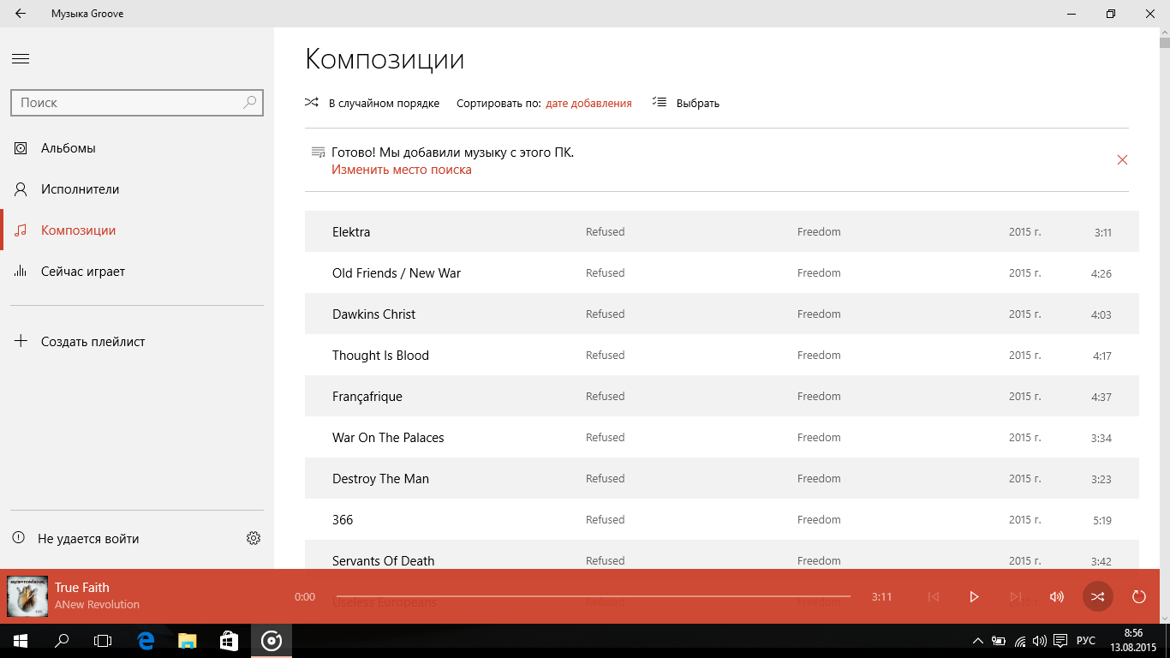Viewport: 1170px width, 658px height.
Task: Open the Action Center notifications icon
Action: 1060,641
